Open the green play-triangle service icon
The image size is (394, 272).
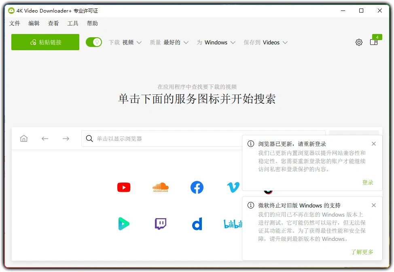coord(124,223)
